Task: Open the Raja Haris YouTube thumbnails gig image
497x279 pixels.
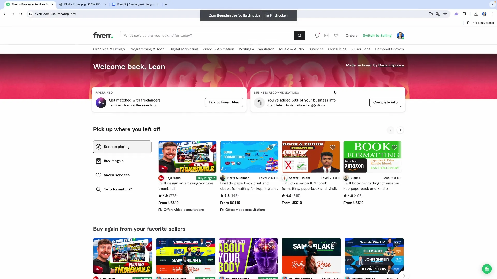Action: (x=187, y=157)
